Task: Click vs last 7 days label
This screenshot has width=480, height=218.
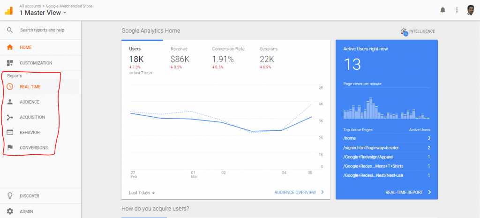Action: point(141,73)
